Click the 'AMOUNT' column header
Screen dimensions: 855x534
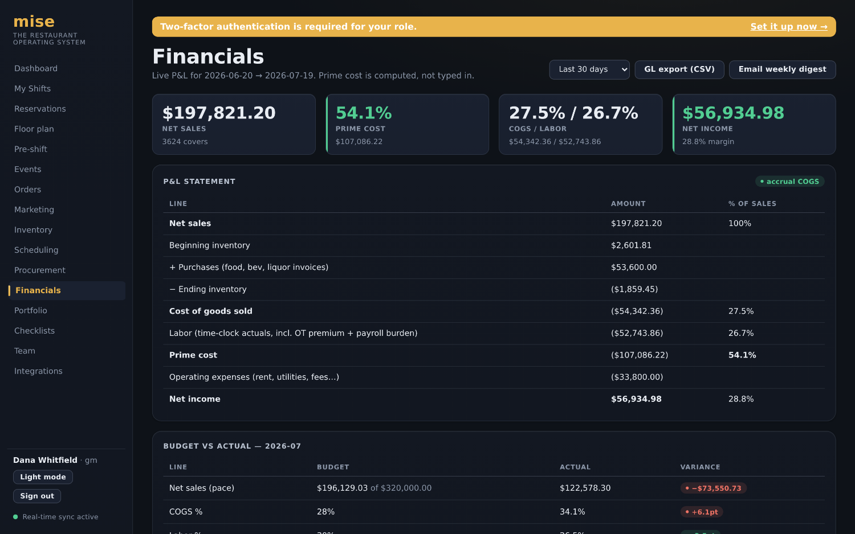tap(628, 204)
